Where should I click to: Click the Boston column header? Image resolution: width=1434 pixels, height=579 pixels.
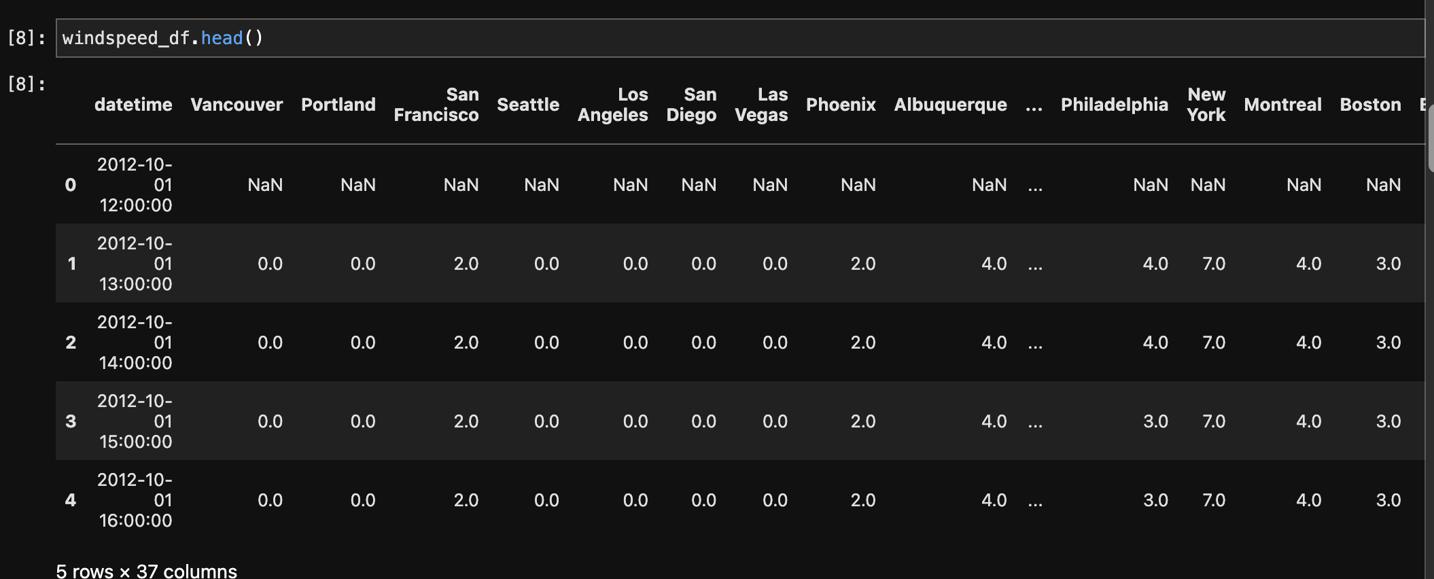coord(1370,105)
